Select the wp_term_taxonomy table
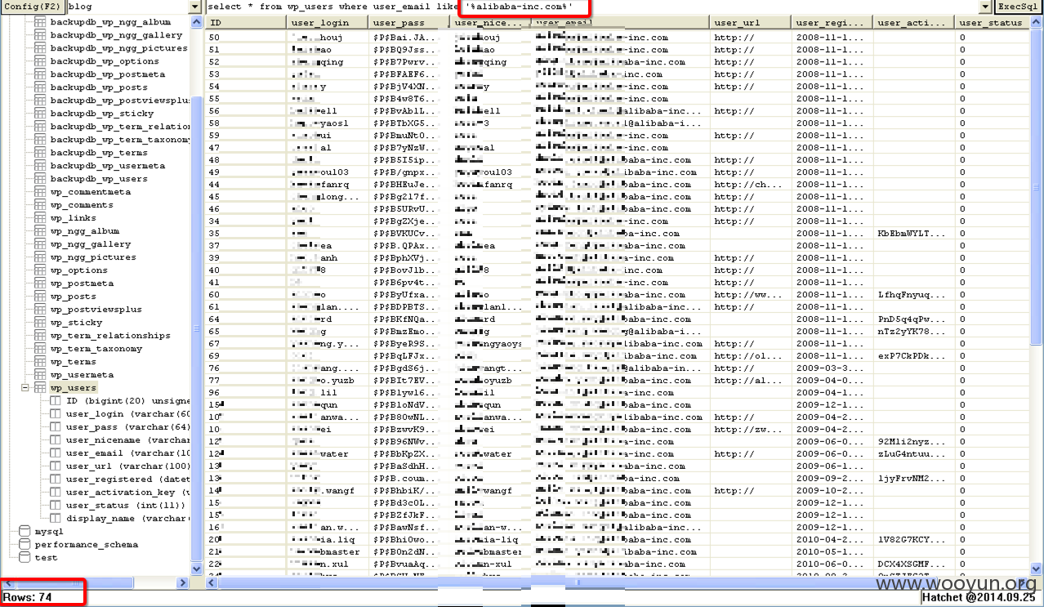The width and height of the screenshot is (1044, 607). tap(96, 349)
